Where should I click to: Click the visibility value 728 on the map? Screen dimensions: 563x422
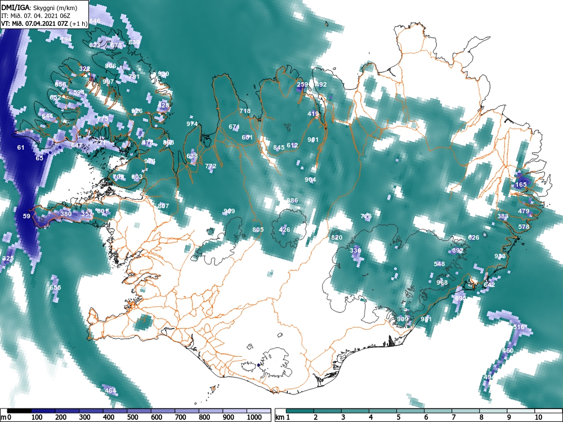366,216
